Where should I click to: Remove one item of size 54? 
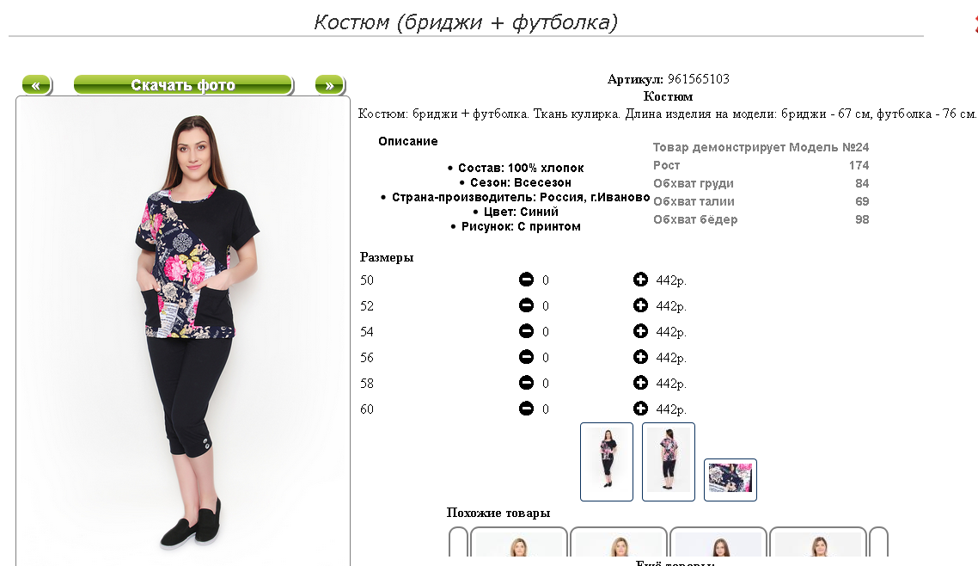[x=527, y=330]
